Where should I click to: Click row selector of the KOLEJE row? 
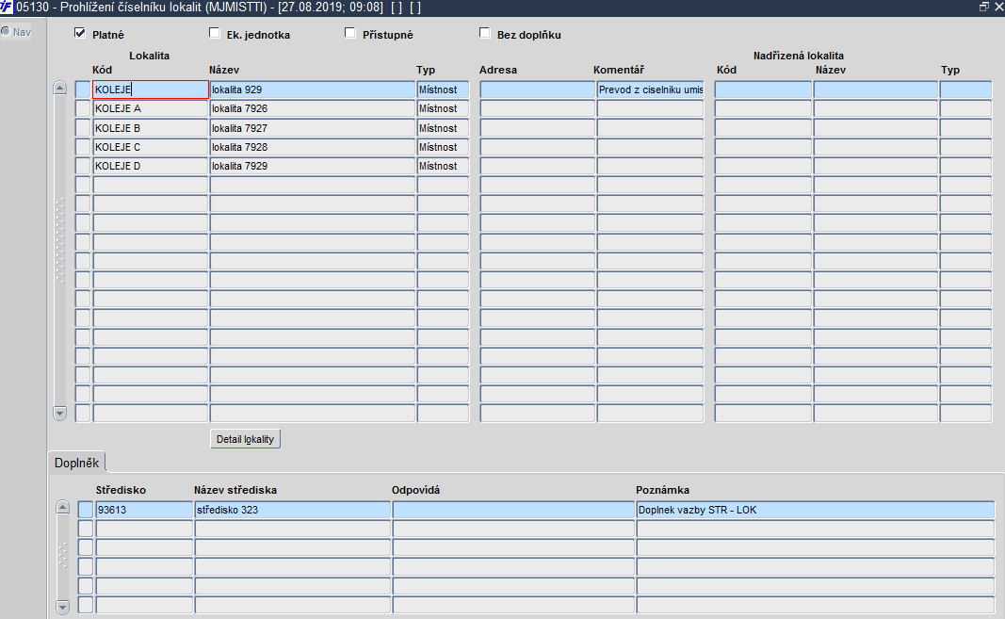(83, 90)
